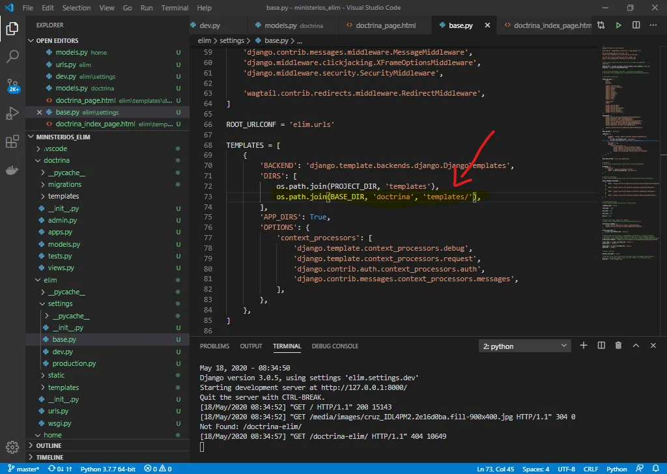Image resolution: width=667 pixels, height=474 pixels.
Task: Close base.py in Open Editors list
Action: point(40,113)
